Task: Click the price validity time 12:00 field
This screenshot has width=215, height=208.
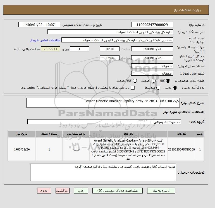Action: pos(110,58)
